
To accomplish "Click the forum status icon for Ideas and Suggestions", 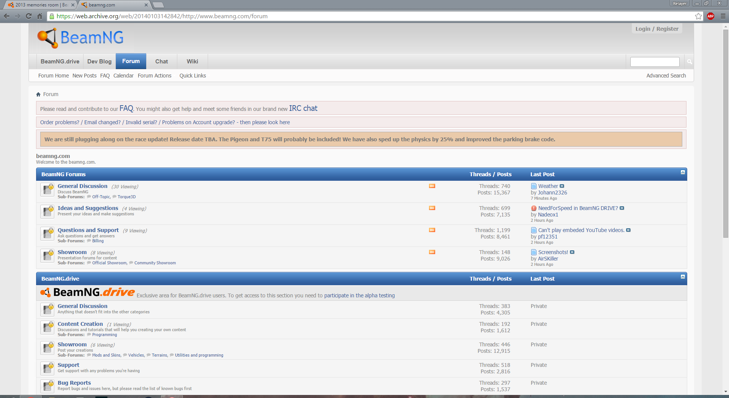I will point(47,211).
